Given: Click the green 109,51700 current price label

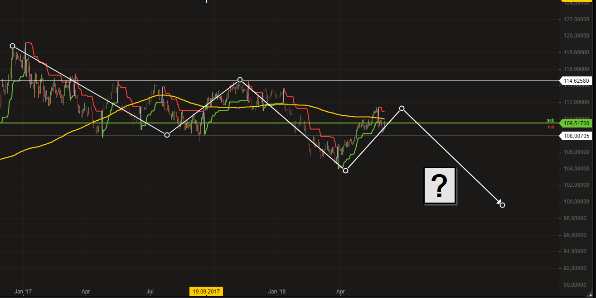Looking at the screenshot, I should click(576, 123).
